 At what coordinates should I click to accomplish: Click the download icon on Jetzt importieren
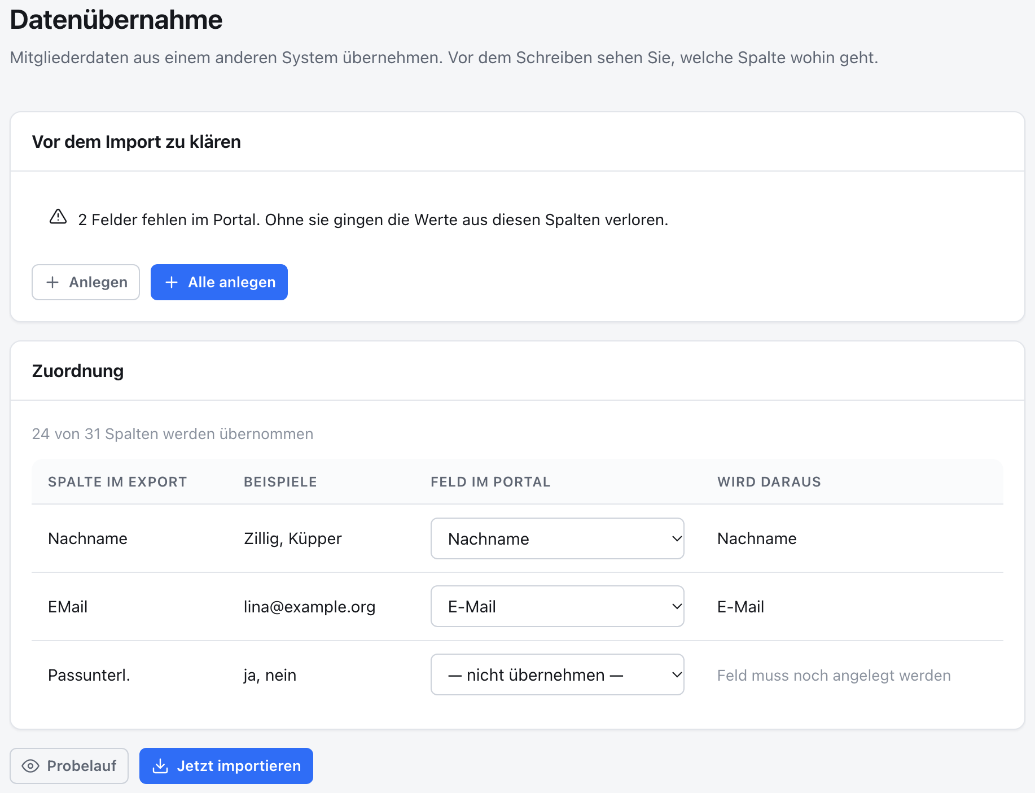tap(160, 766)
